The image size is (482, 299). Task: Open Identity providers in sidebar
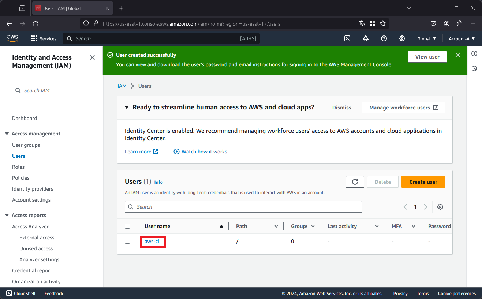[33, 189]
